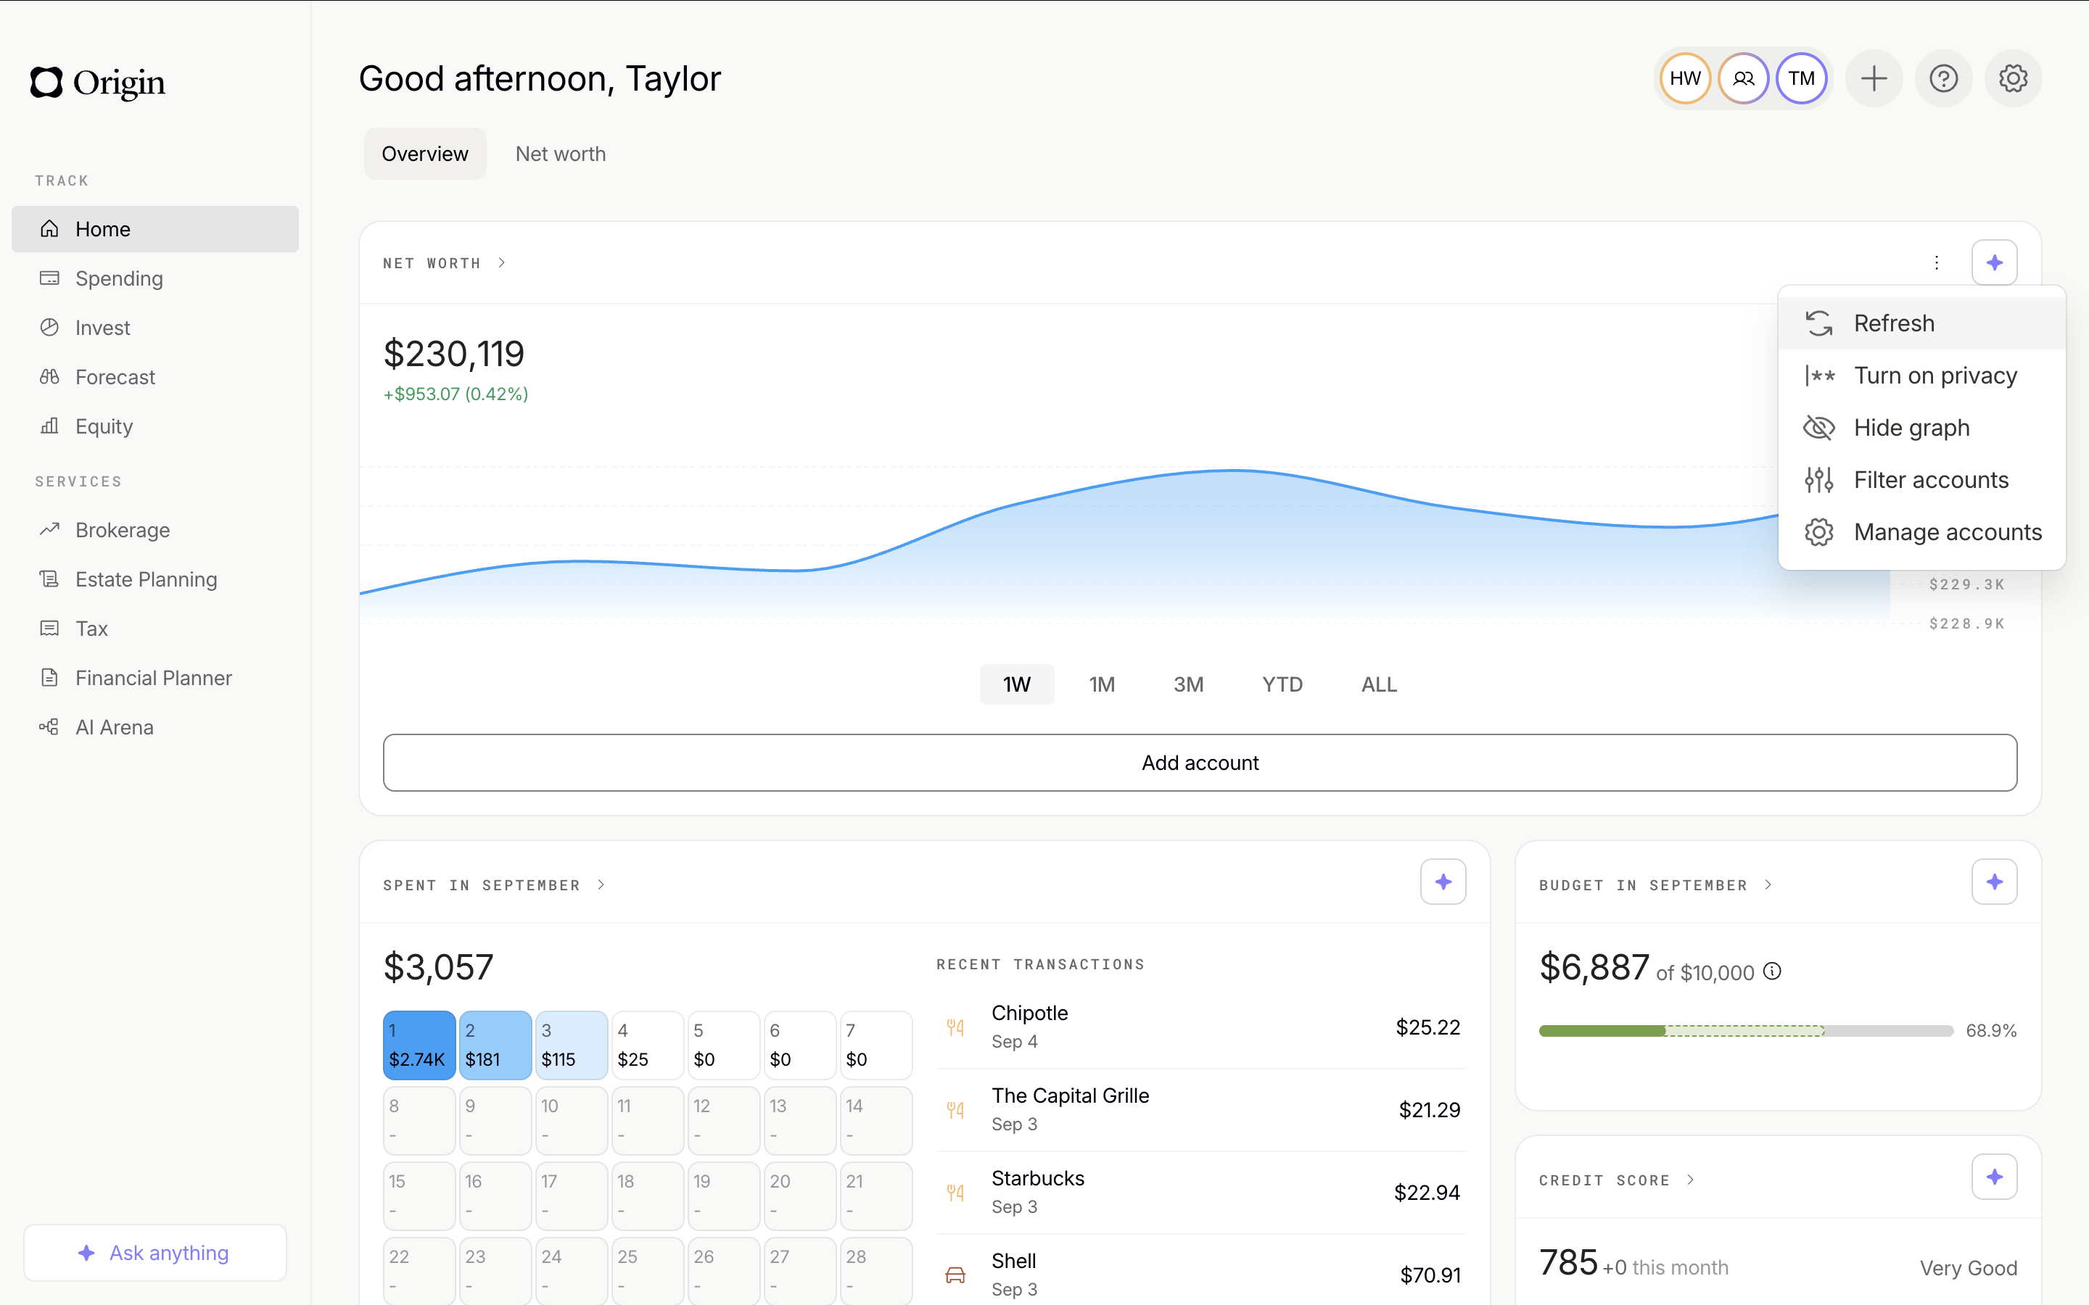Image resolution: width=2089 pixels, height=1305 pixels.
Task: Open settings gear icon in top bar
Action: tap(2013, 78)
